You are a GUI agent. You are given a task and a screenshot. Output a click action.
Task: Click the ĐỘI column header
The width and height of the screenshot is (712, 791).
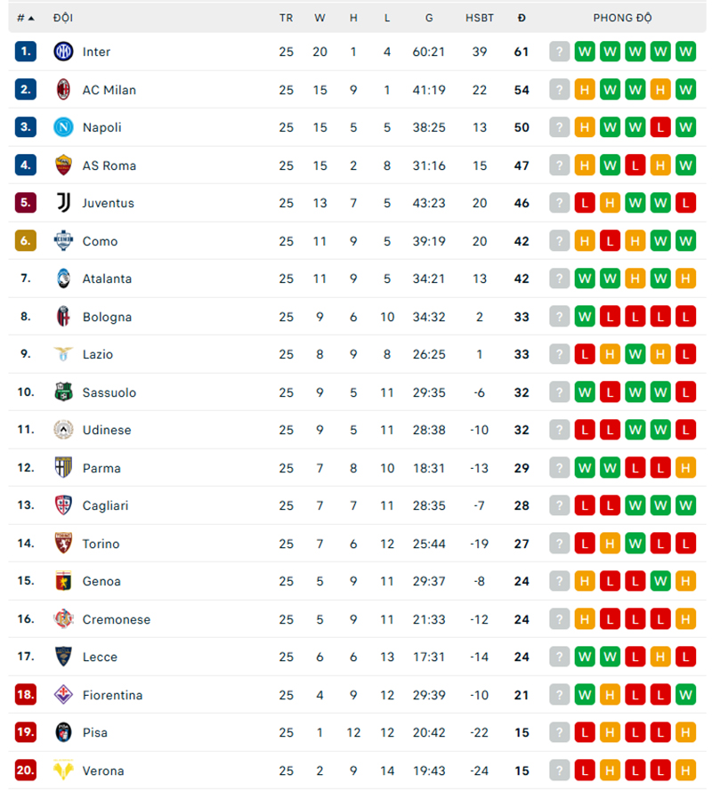pos(63,17)
